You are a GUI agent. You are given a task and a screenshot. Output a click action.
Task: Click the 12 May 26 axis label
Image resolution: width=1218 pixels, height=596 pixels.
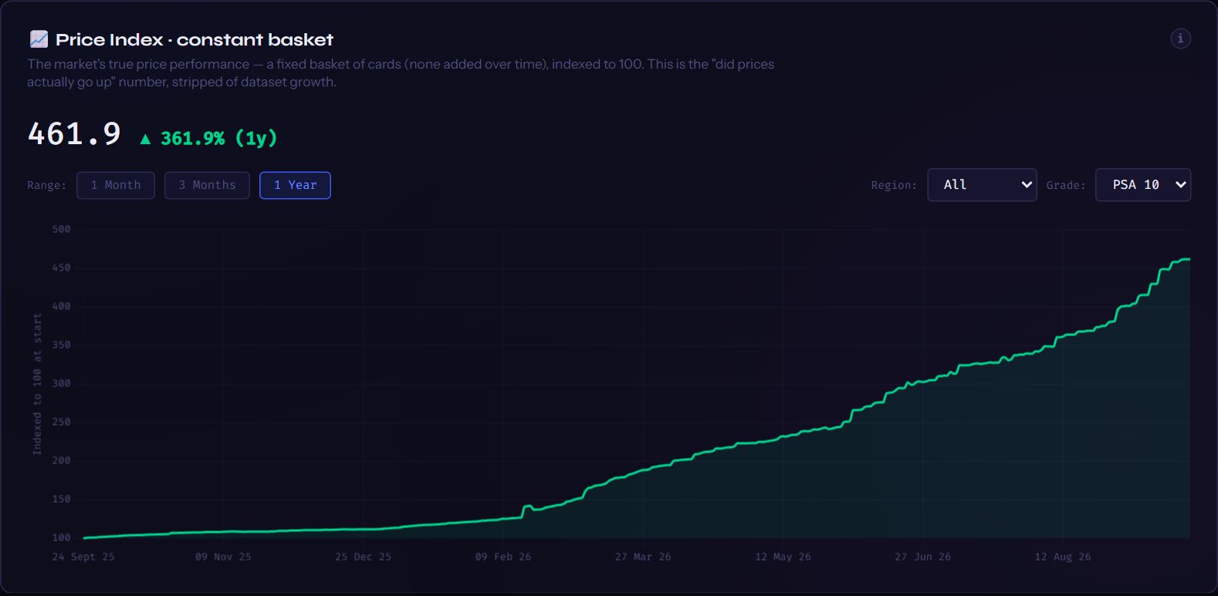[783, 557]
